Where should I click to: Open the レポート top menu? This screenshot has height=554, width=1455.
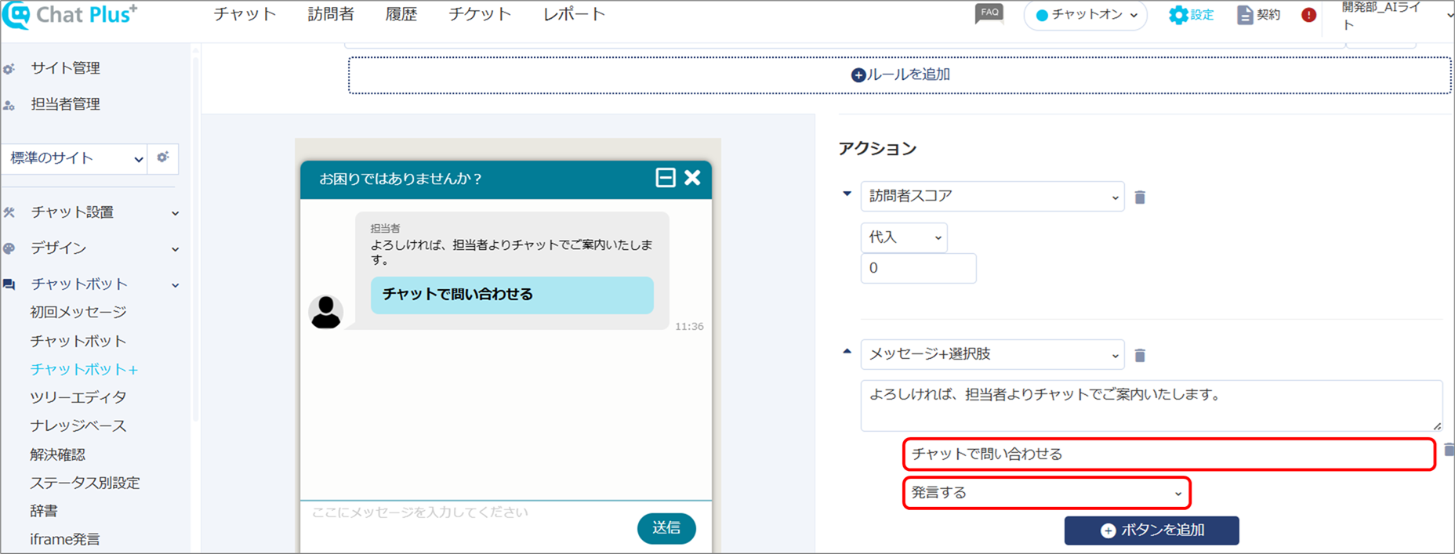(574, 14)
